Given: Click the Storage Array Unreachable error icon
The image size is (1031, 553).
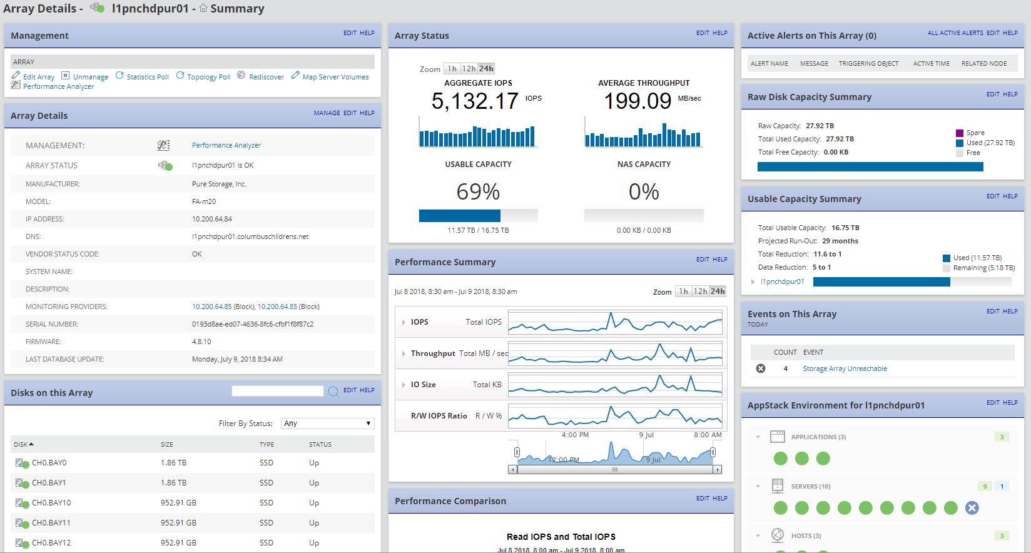Looking at the screenshot, I should (x=761, y=368).
